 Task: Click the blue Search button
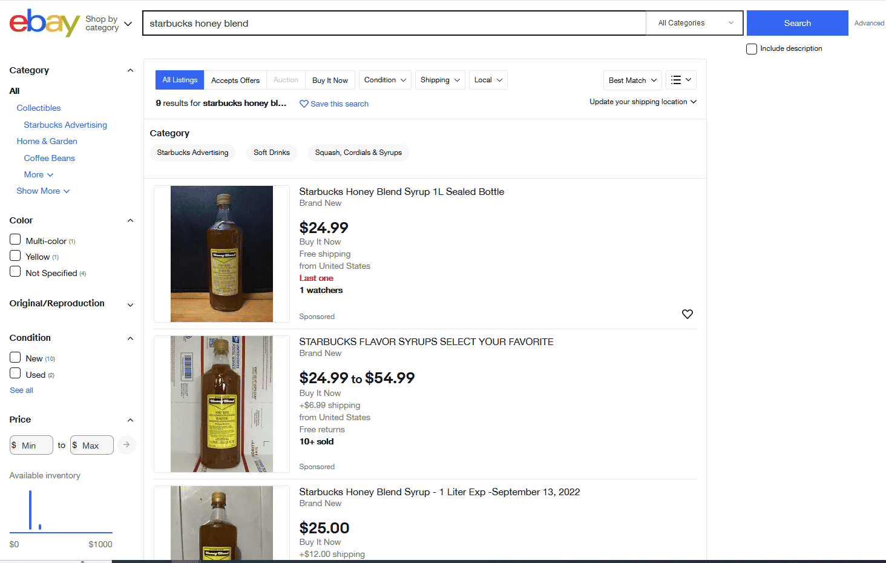[x=797, y=23]
